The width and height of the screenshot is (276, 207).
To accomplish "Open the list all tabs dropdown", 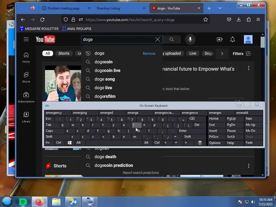I will tap(220, 8).
